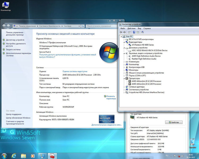This screenshot has height=159, width=199.
Task: Click Дополнительные сведения в сети link
Action: [107, 125]
